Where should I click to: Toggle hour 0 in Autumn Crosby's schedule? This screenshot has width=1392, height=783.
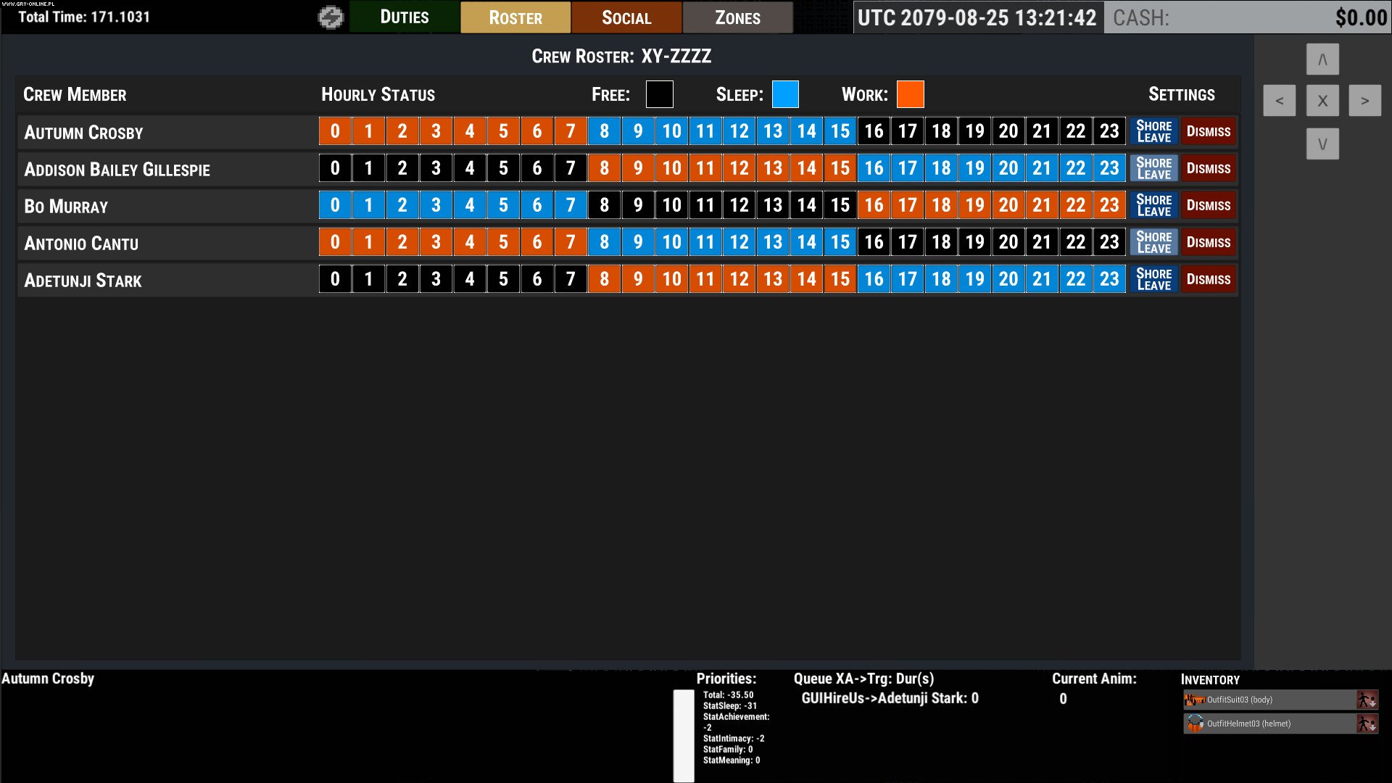coord(334,131)
